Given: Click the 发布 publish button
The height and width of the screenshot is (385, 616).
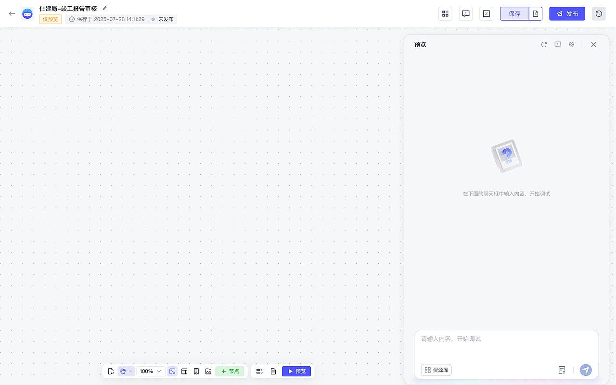Looking at the screenshot, I should coord(567,13).
